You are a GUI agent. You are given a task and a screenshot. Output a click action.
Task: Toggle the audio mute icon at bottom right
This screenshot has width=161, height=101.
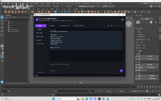(x=153, y=91)
